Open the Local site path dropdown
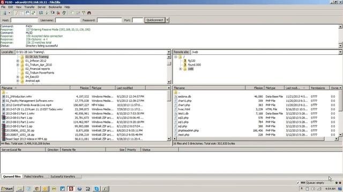343x192 pixels. click(x=169, y=52)
